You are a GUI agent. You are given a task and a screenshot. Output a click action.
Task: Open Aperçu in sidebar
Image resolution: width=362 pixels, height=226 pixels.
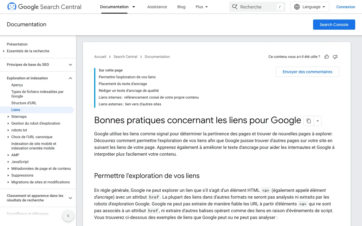tap(17, 85)
